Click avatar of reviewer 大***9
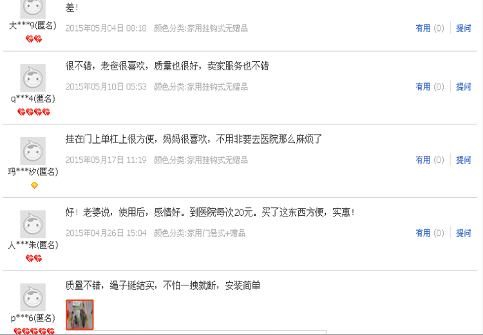Screen dimensions: 483x335 [x=33, y=9]
